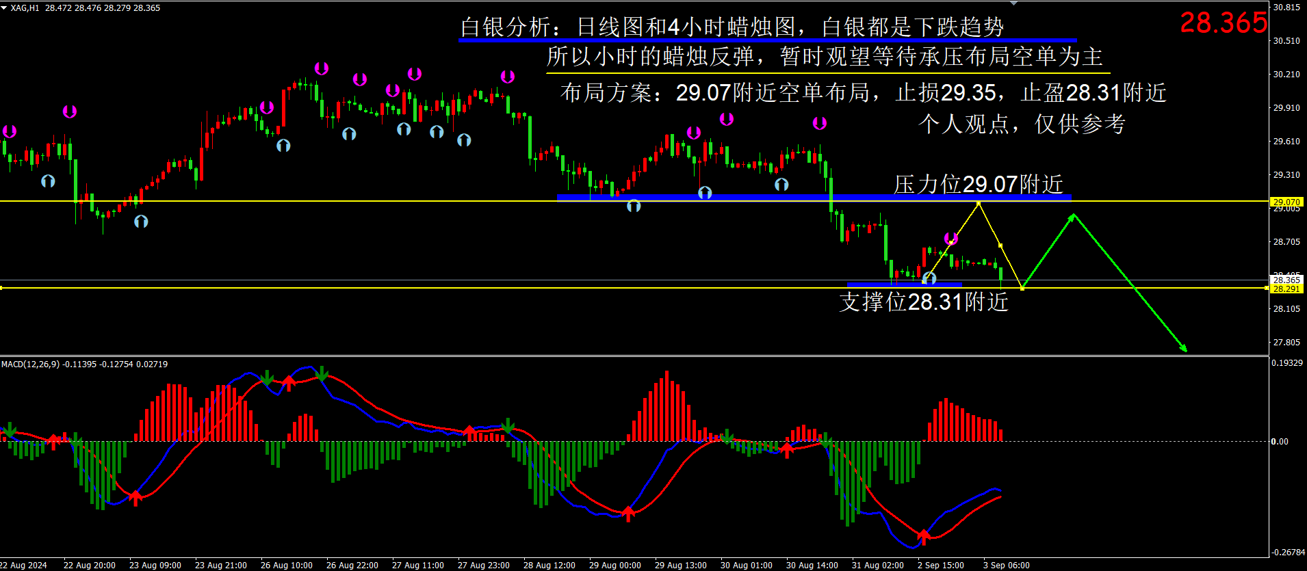
Task: Click the 28 Aug 12:00 time label
Action: tap(549, 566)
